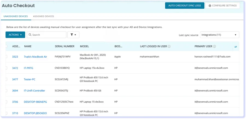246x119 pixels.
Task: Open the IT-Unifi-Controller device link
Action: [34, 91]
